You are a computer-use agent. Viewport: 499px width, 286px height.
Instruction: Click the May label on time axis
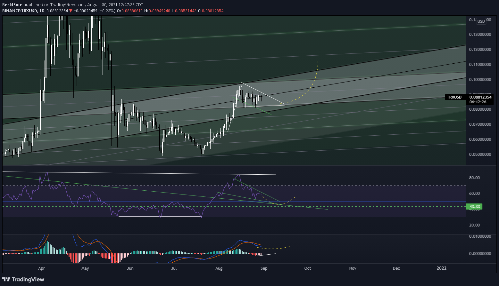click(85, 268)
